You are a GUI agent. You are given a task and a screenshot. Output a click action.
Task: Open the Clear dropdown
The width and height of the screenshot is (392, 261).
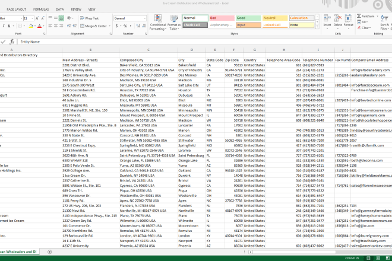click(364, 28)
